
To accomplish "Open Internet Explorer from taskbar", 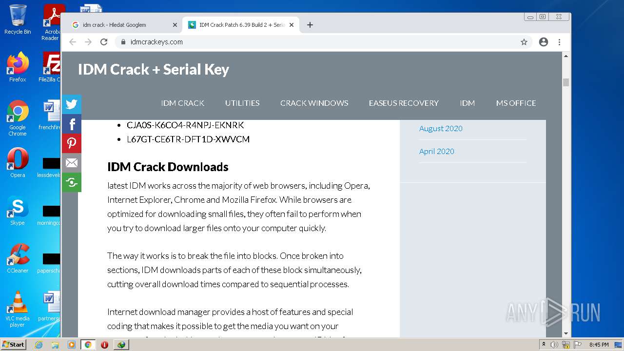I will pos(39,345).
